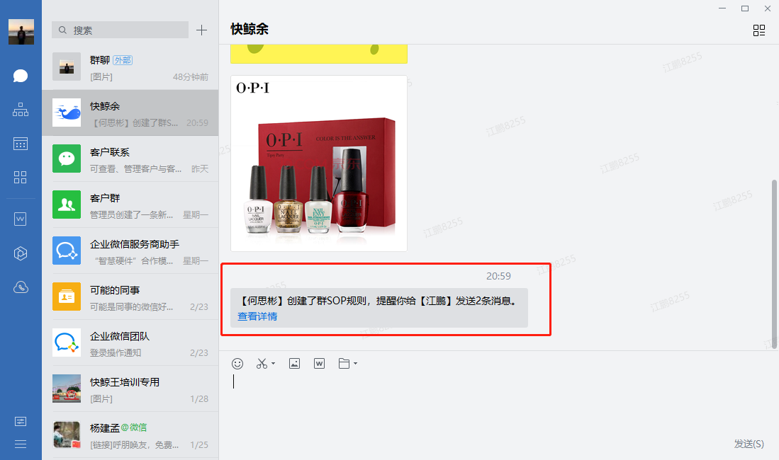
Task: Minimize the window
Action: coord(722,8)
